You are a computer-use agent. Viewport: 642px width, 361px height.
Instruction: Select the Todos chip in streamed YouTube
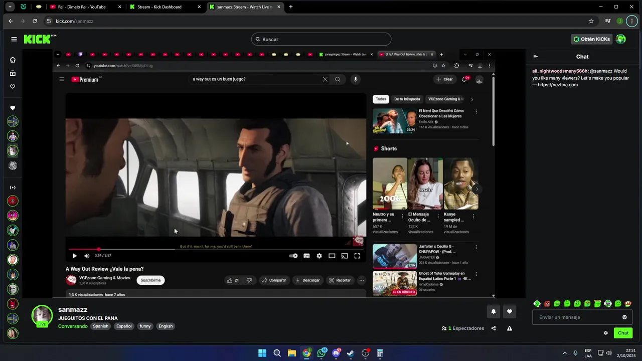tap(381, 99)
